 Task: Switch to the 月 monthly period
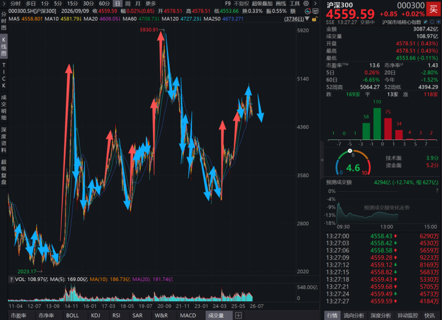coord(138,3)
